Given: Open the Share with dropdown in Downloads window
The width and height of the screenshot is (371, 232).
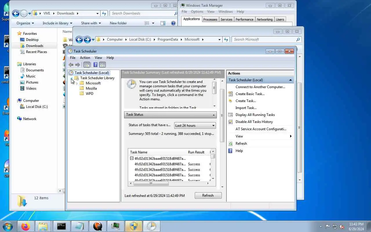Looking at the screenshot, I should (91, 23).
